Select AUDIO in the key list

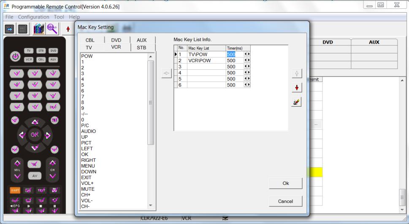click(88, 131)
